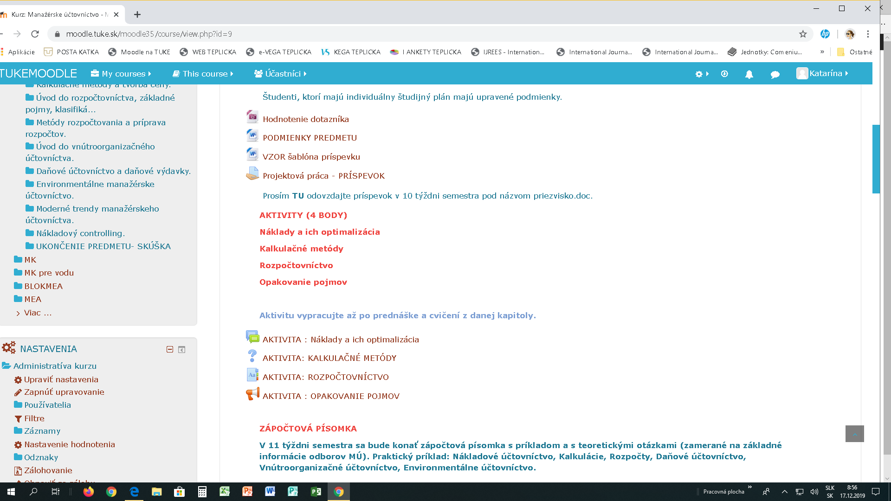Open Calculator from the taskbar

pos(202,492)
